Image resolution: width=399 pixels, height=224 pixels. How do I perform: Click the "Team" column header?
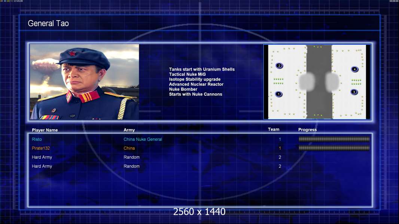pos(274,130)
